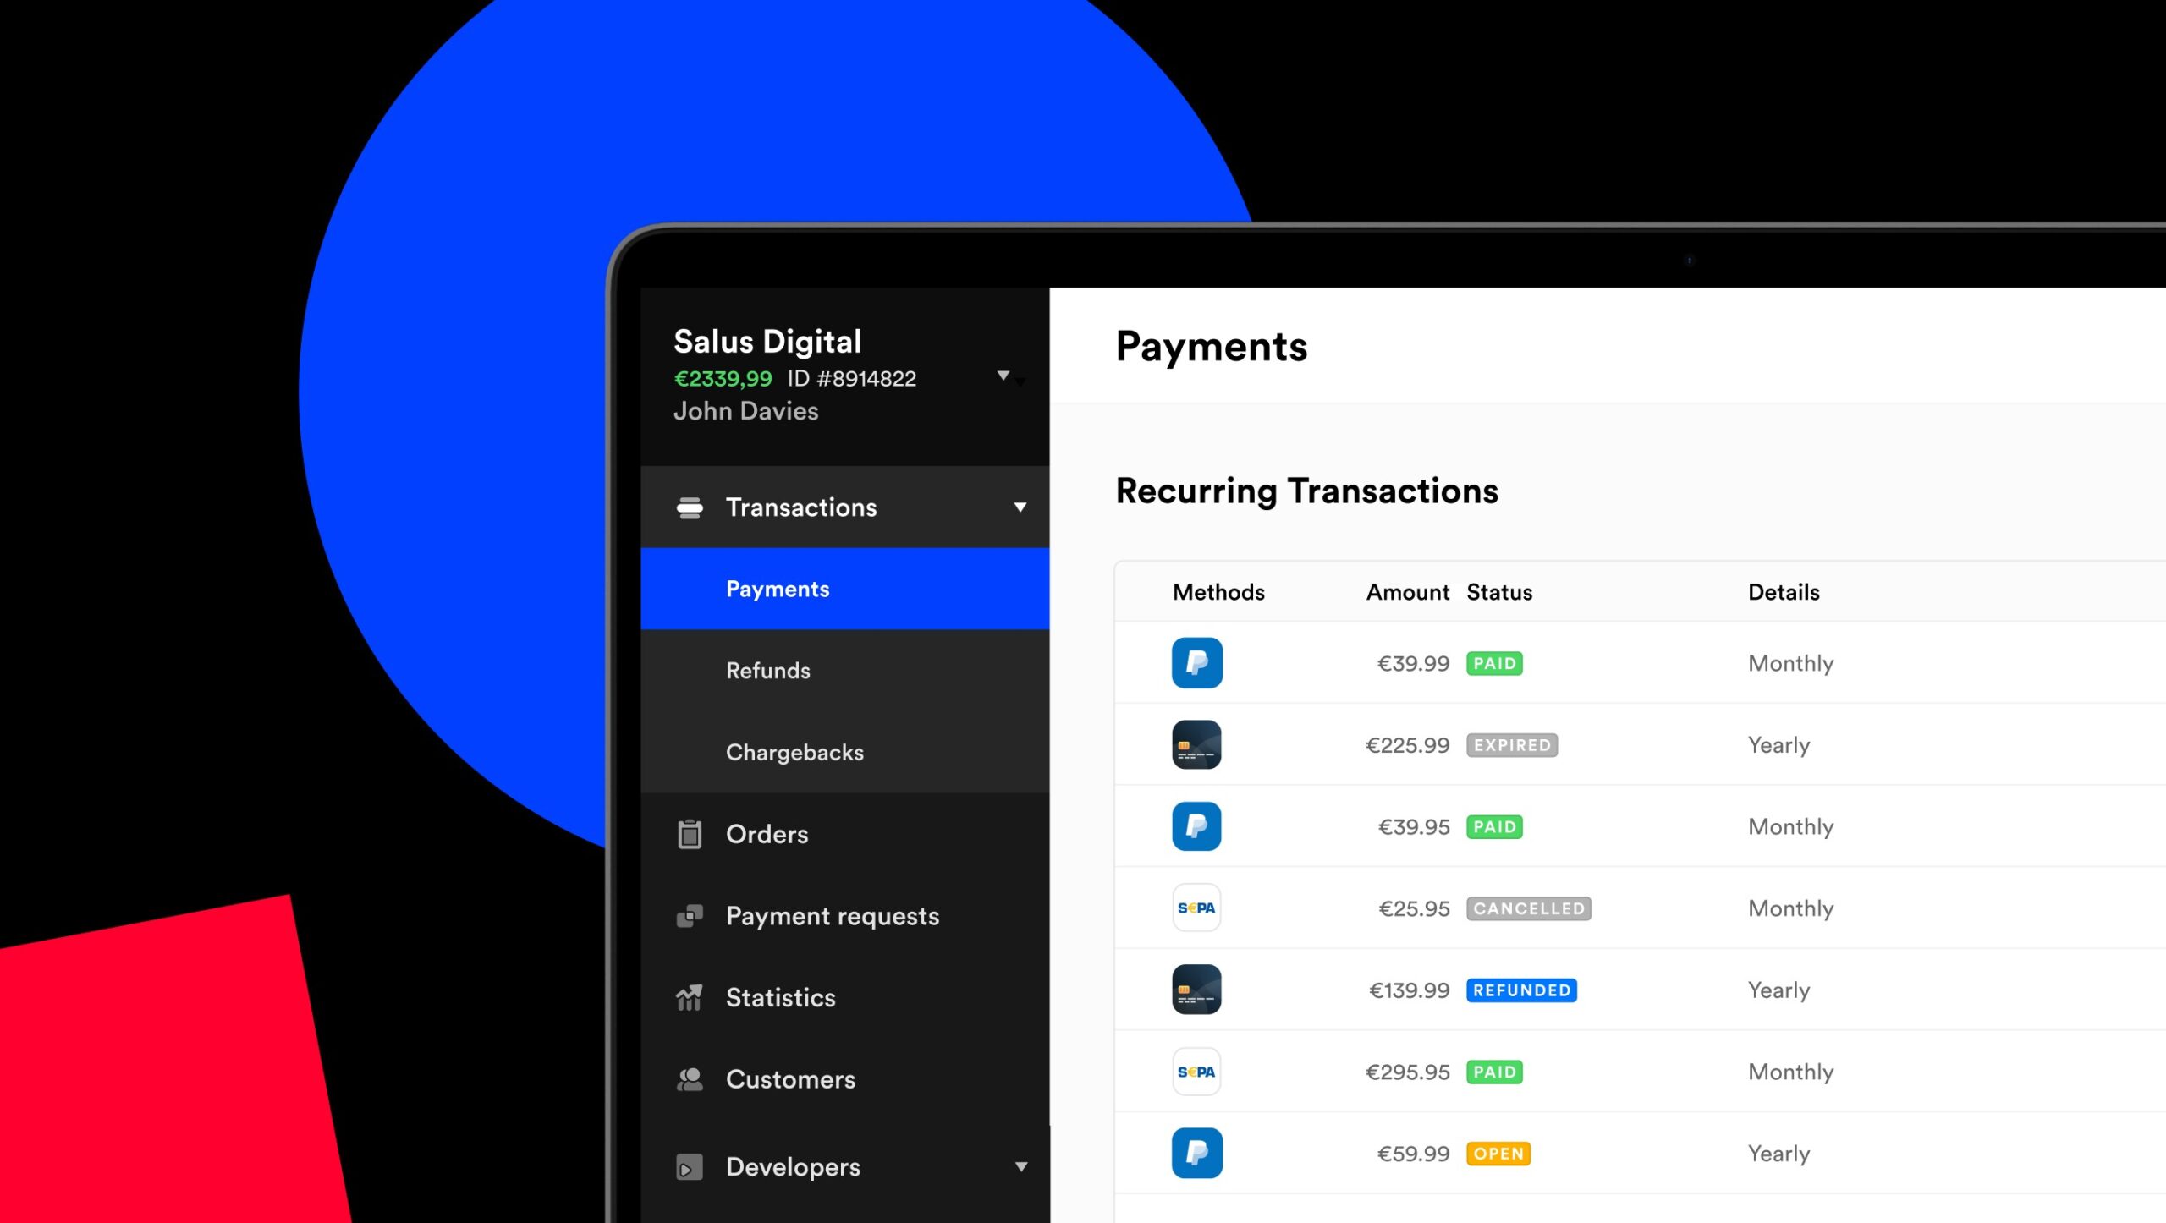Click the SEPA payment method icon
2166x1223 pixels.
1197,909
